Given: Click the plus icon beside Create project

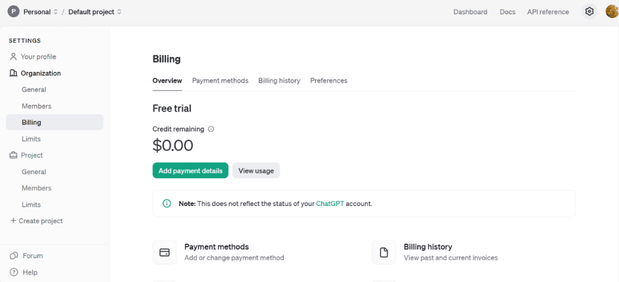Looking at the screenshot, I should [x=13, y=221].
